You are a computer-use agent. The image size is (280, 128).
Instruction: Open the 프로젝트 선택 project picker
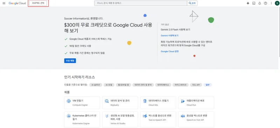click(x=38, y=3)
